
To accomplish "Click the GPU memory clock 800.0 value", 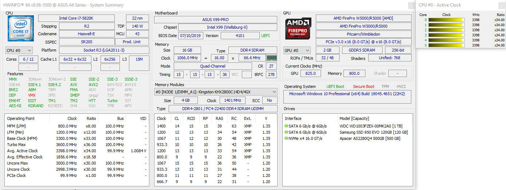I will point(354,73).
